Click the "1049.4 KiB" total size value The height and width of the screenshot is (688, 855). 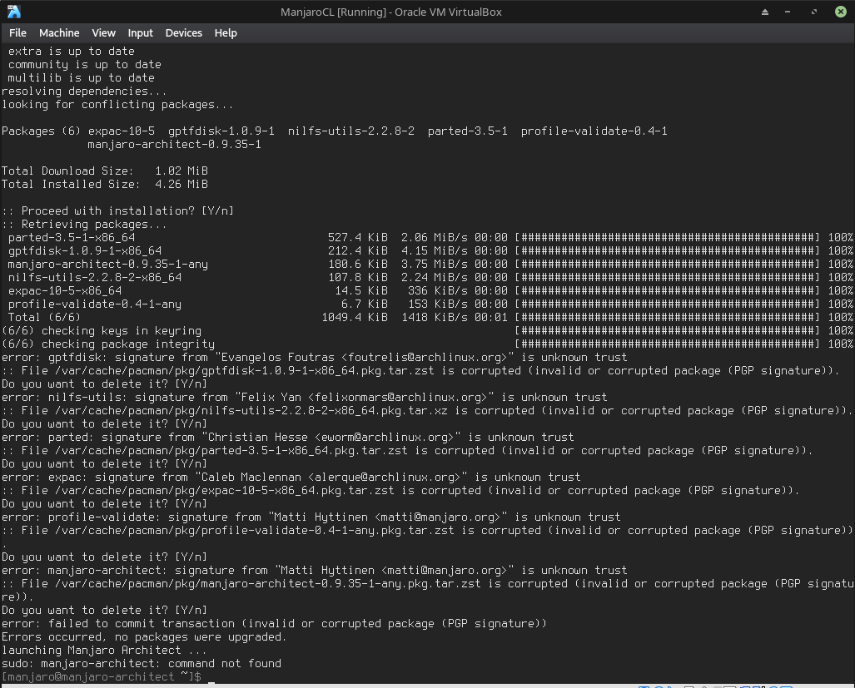pos(355,318)
